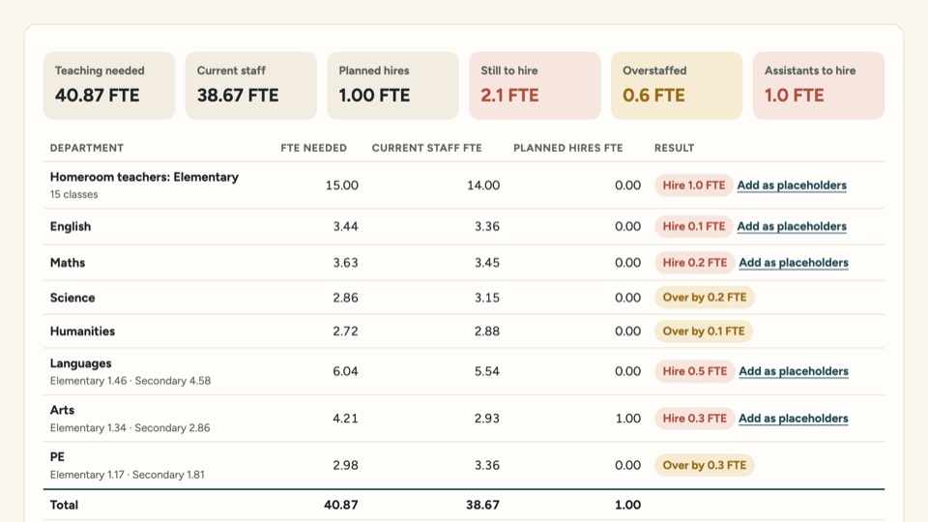Click the Arts department name
Screen dimensions: 928x522
62,410
